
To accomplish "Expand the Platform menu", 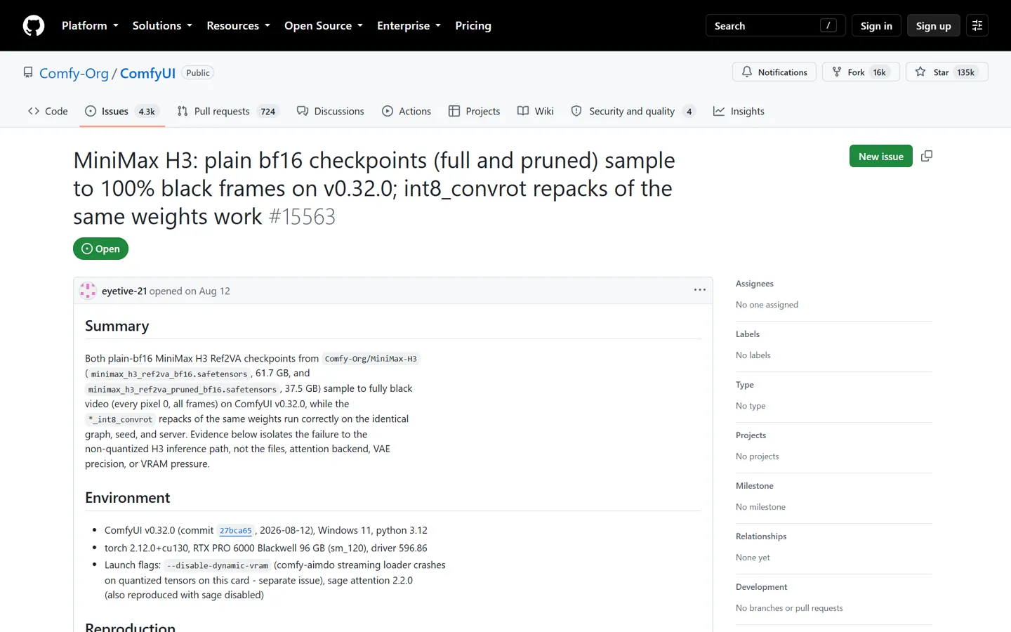I will (90, 25).
